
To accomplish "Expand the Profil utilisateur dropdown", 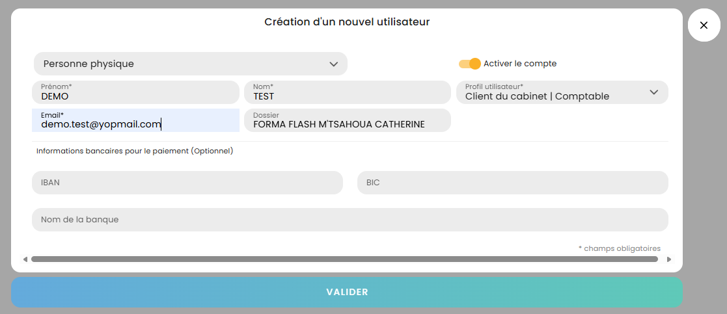I will coord(562,92).
